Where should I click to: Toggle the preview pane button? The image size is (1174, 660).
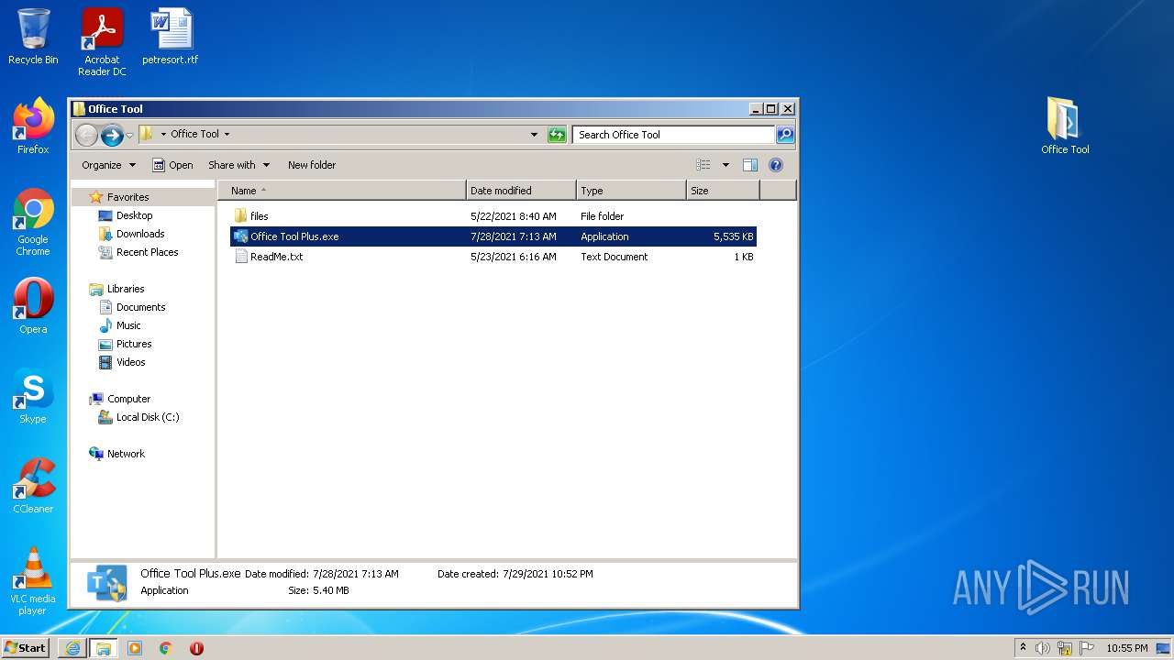pyautogui.click(x=750, y=165)
